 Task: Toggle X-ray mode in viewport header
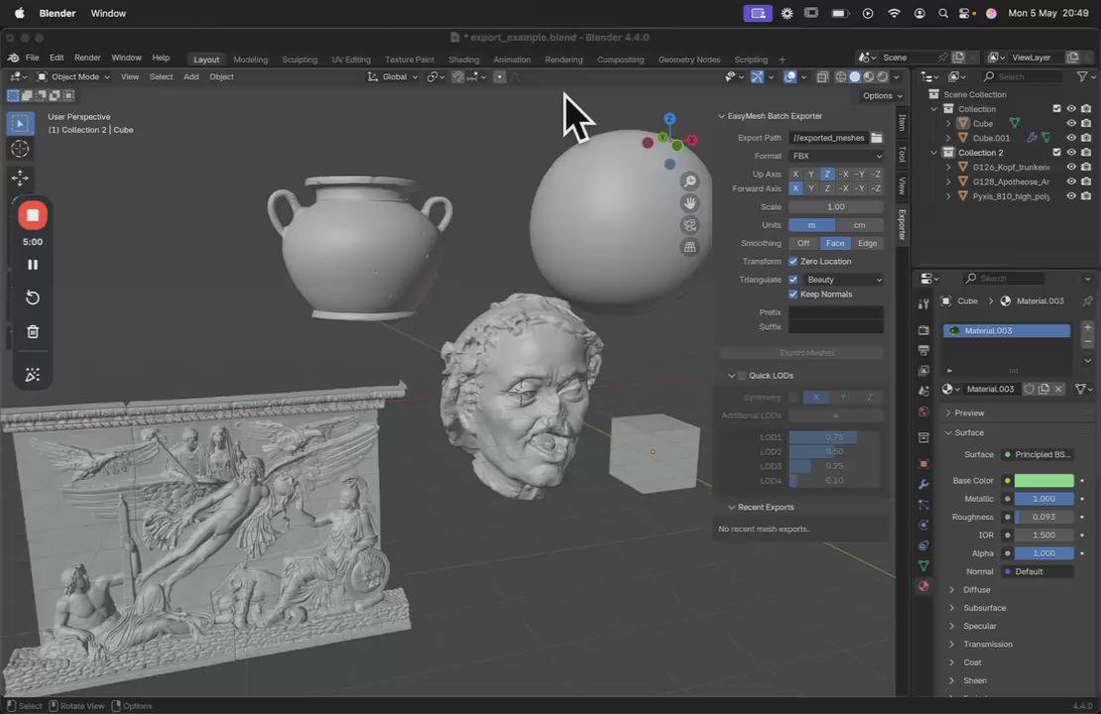(x=822, y=76)
